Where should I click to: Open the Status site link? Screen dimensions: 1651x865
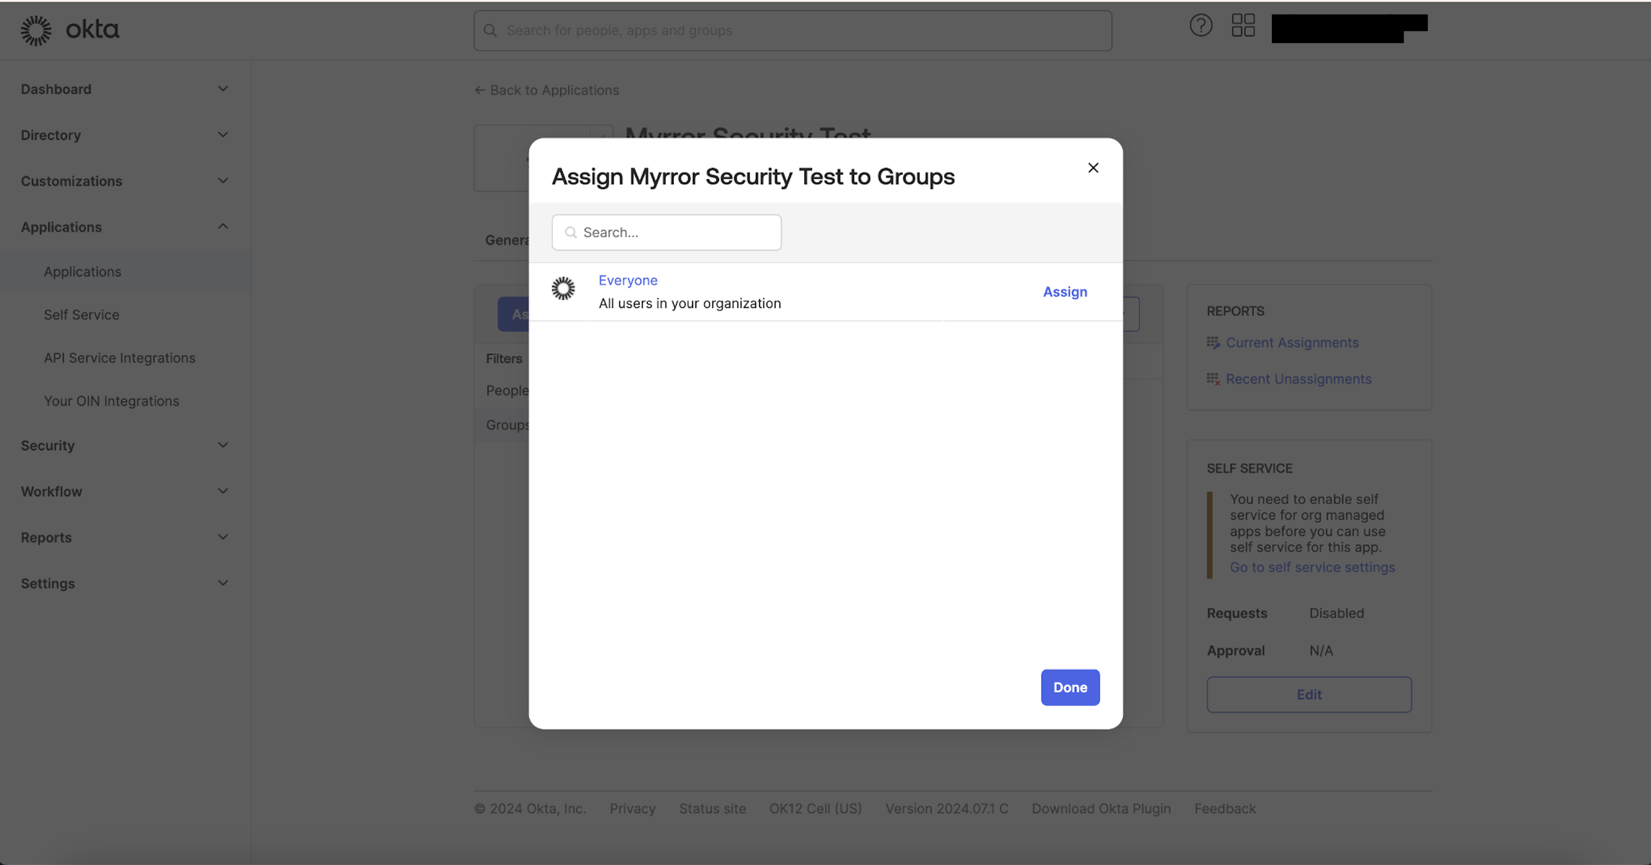click(712, 809)
